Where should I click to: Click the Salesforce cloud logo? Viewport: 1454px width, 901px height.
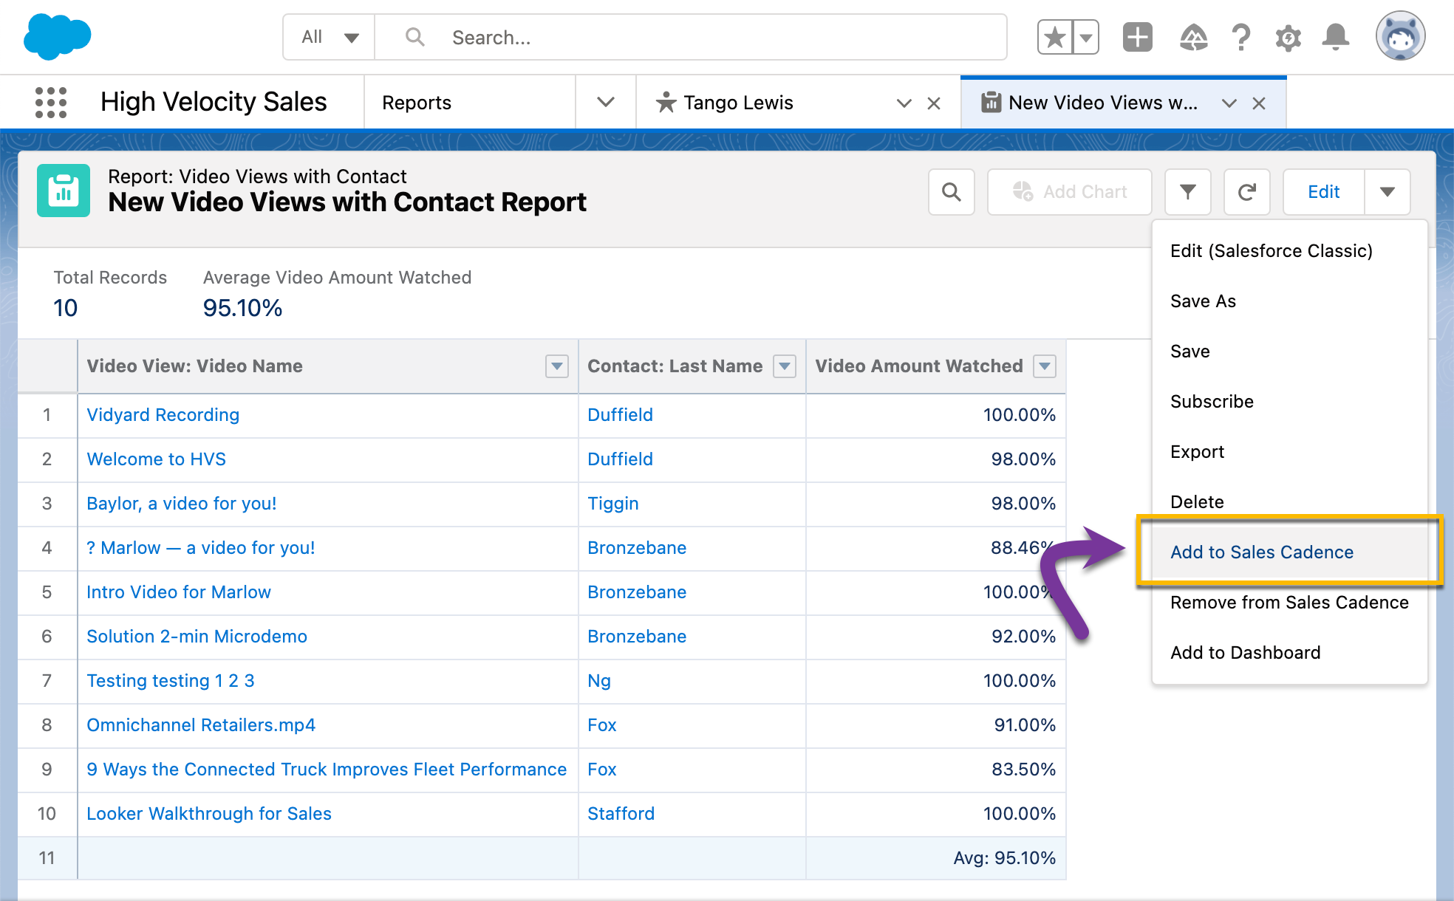tap(57, 36)
